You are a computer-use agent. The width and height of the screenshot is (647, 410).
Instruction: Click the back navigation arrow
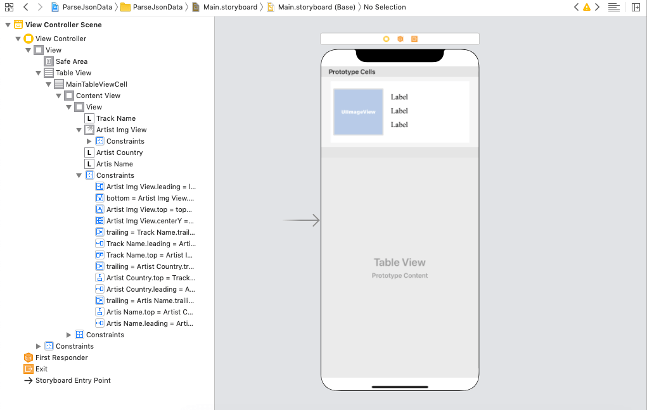[24, 7]
